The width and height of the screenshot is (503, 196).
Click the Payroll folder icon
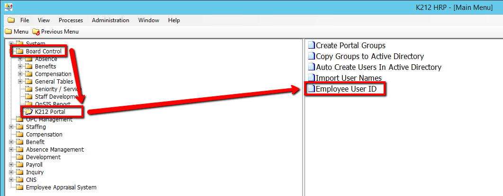click(x=20, y=165)
